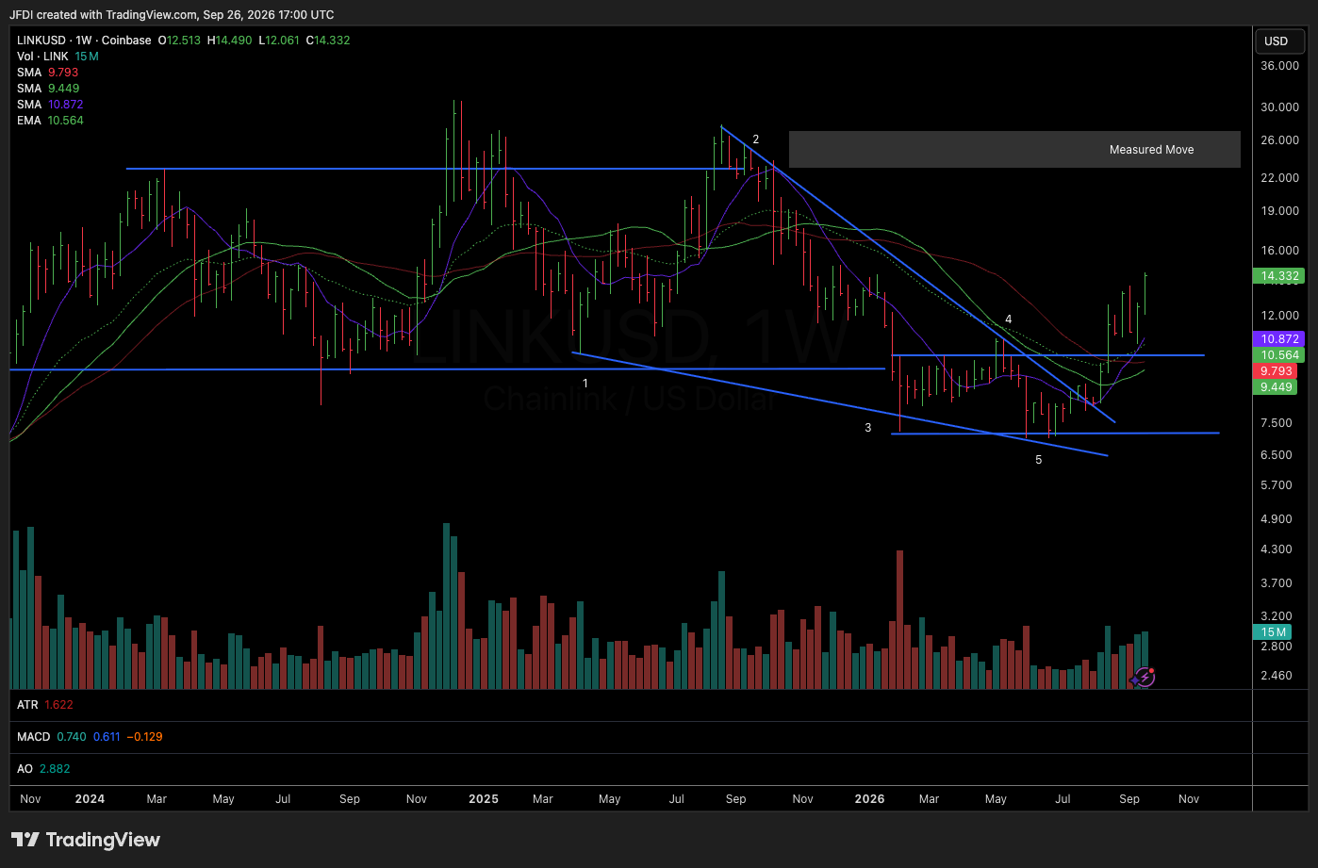Expand the MACD indicator pane
Viewport: 1318px width, 868px height.
[x=90, y=737]
